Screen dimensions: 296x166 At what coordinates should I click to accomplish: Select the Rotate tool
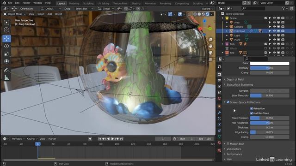coord(6,46)
